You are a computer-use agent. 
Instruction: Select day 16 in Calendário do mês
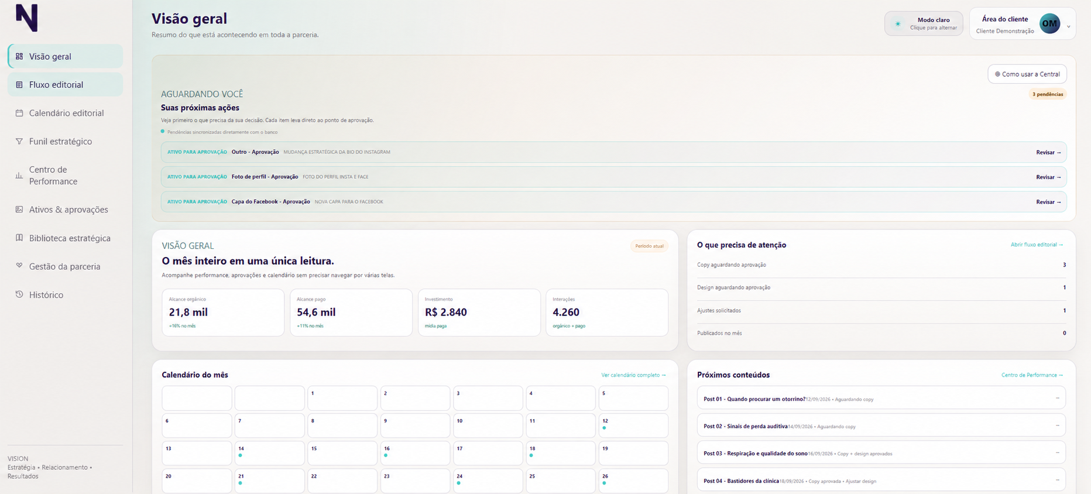(415, 453)
